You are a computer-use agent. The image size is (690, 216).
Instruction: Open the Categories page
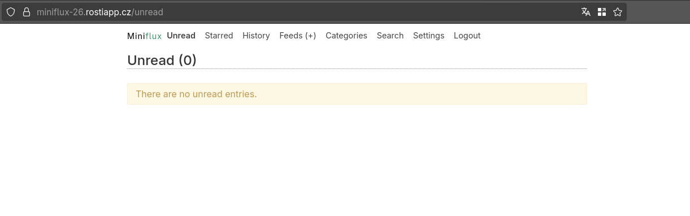coord(346,36)
